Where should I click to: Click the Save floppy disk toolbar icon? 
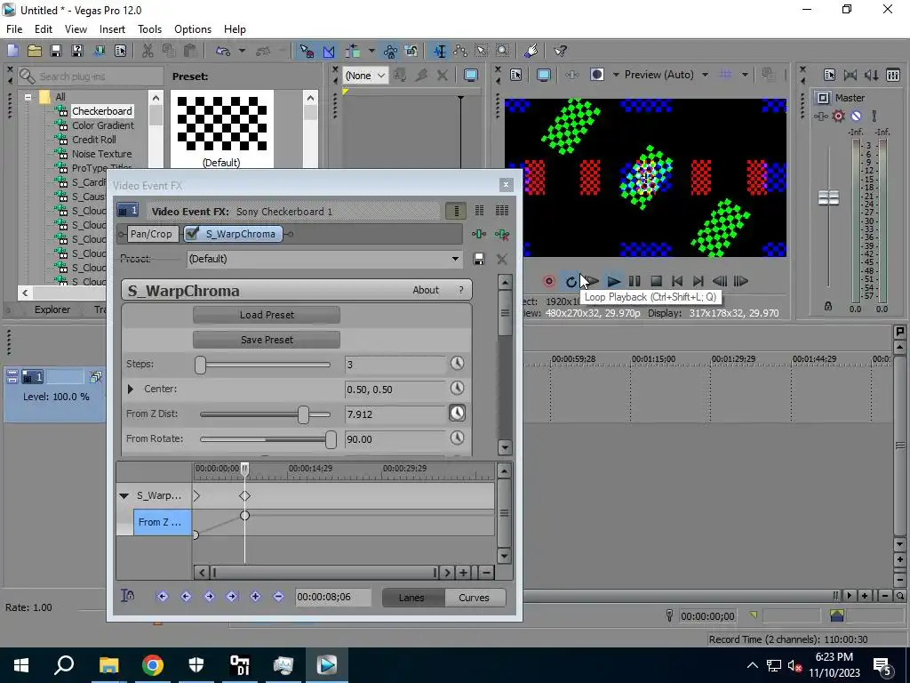pos(56,51)
